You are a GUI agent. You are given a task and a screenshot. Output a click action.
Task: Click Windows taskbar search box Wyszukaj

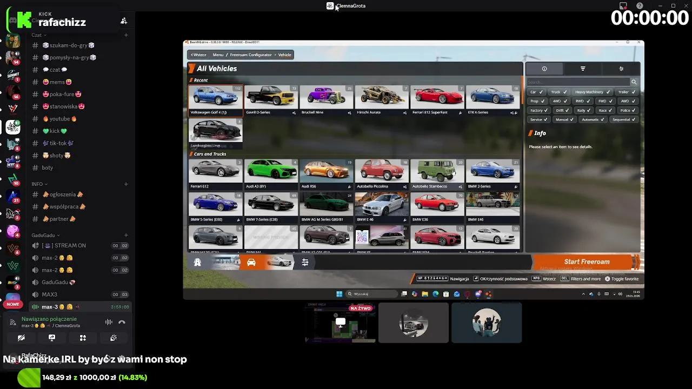[x=371, y=294]
